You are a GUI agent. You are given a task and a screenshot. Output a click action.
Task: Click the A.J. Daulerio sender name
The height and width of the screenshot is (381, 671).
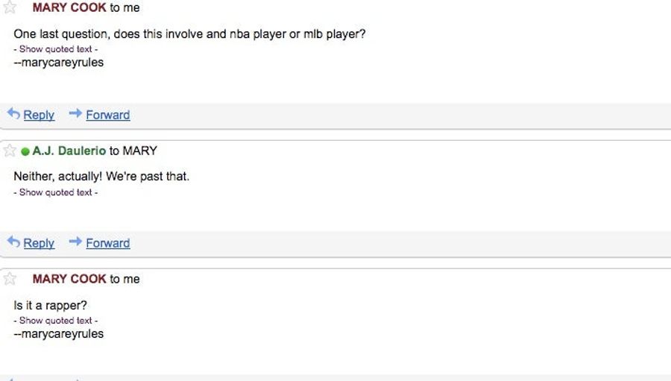pyautogui.click(x=69, y=151)
